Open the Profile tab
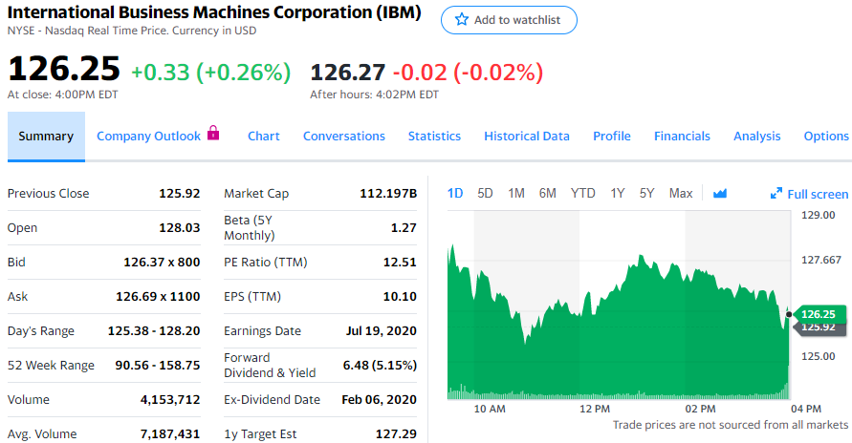The height and width of the screenshot is (443, 852). coord(612,136)
